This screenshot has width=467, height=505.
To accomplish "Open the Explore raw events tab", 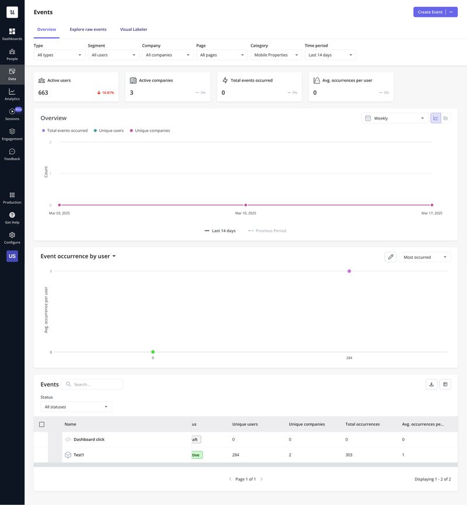I will tap(88, 29).
